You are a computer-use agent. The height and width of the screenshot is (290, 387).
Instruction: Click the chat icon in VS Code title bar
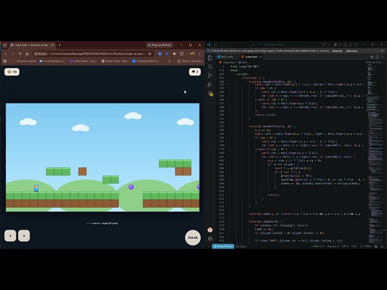coord(324,45)
